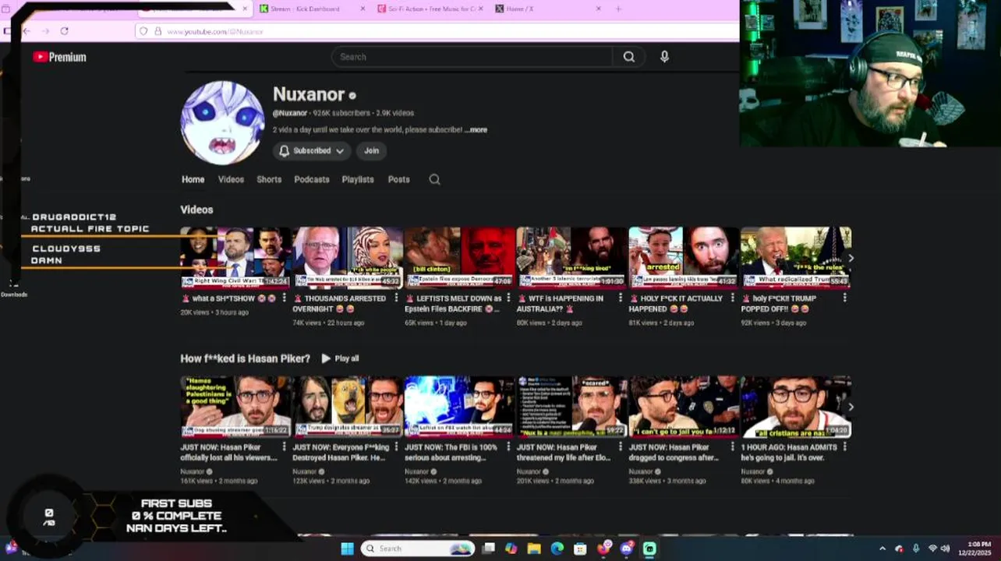
Task: Open the Videos channel tab
Action: click(x=231, y=179)
